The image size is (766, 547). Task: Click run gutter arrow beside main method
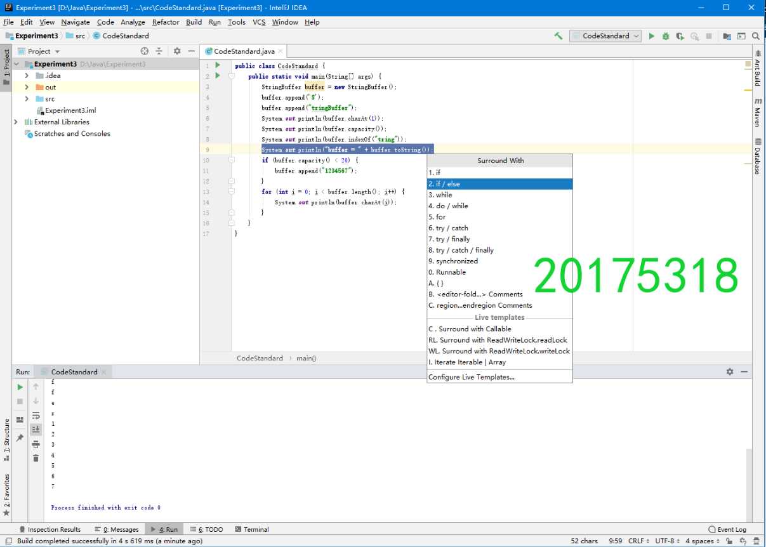click(x=218, y=76)
